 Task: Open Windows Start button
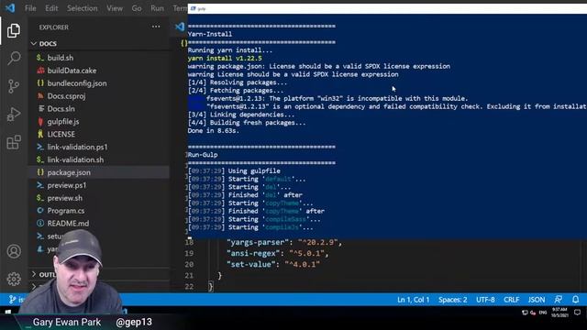point(8,312)
